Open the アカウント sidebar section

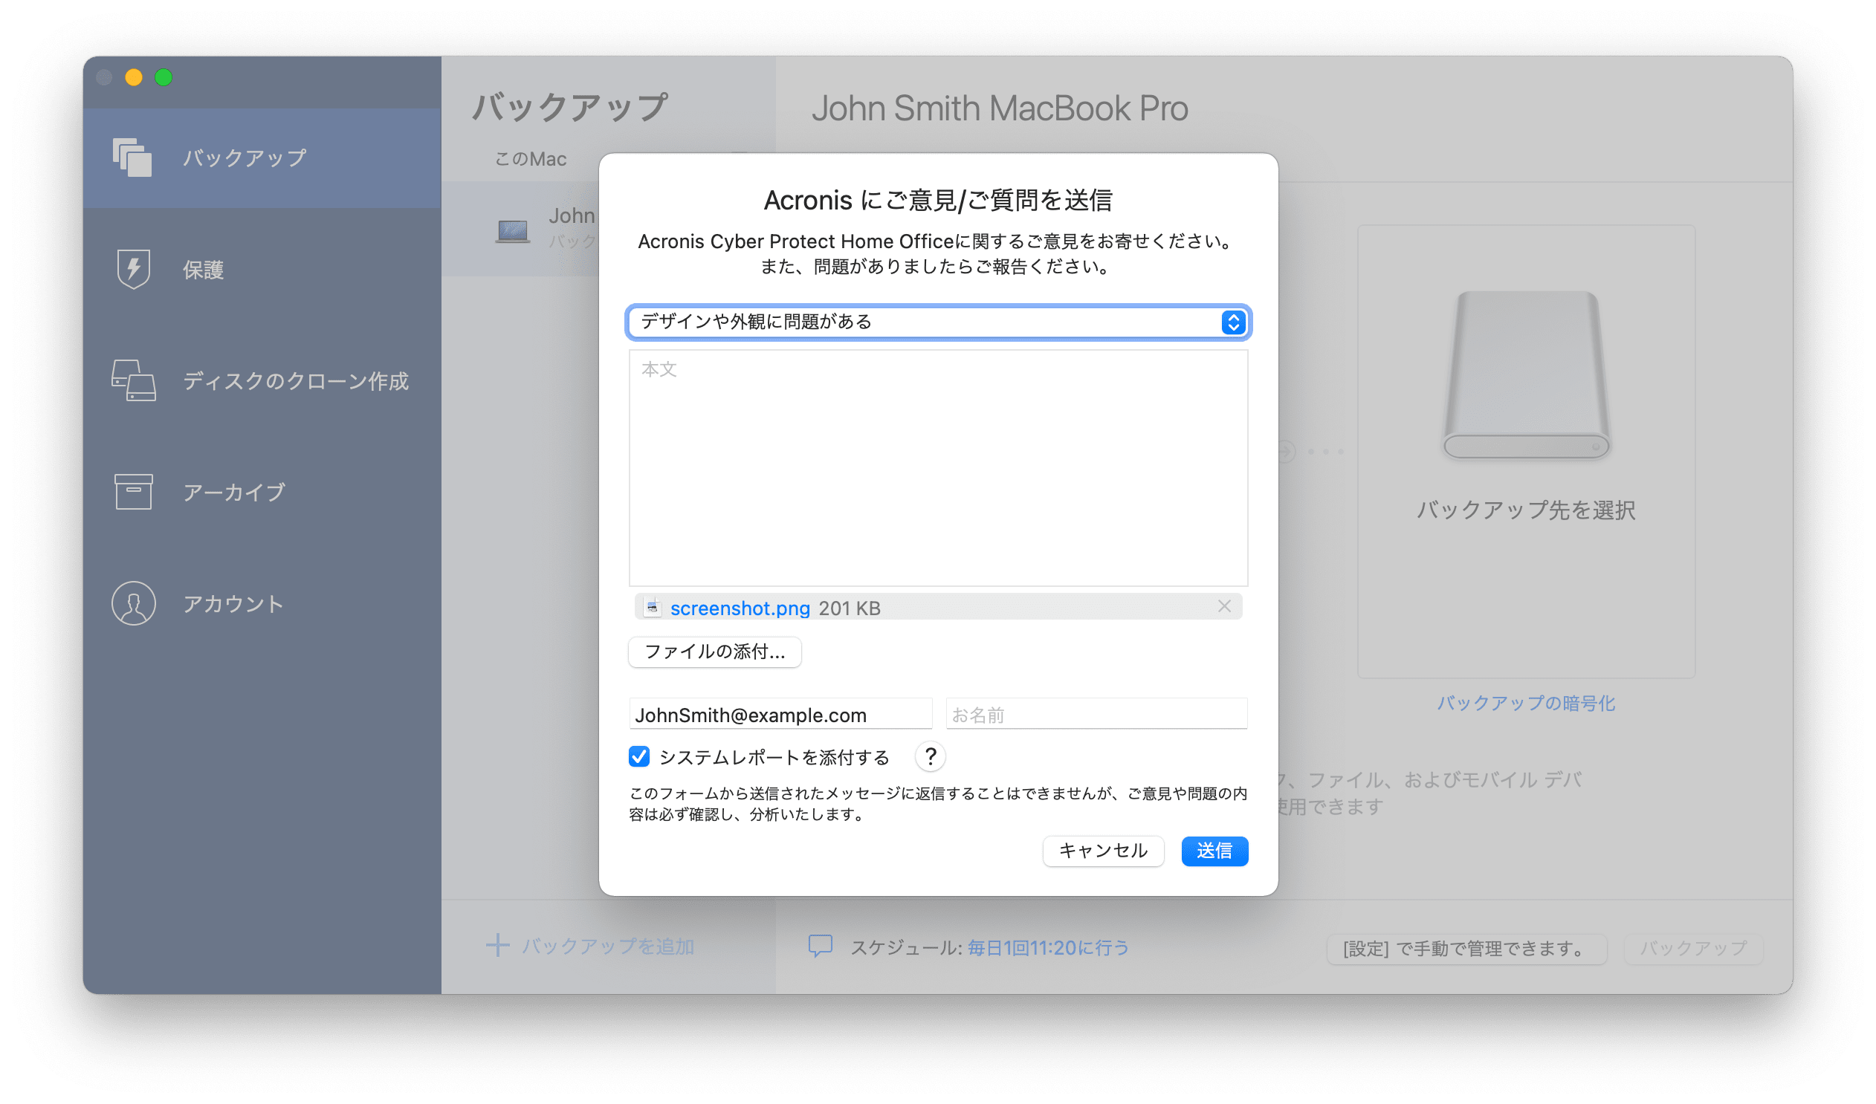tap(262, 603)
